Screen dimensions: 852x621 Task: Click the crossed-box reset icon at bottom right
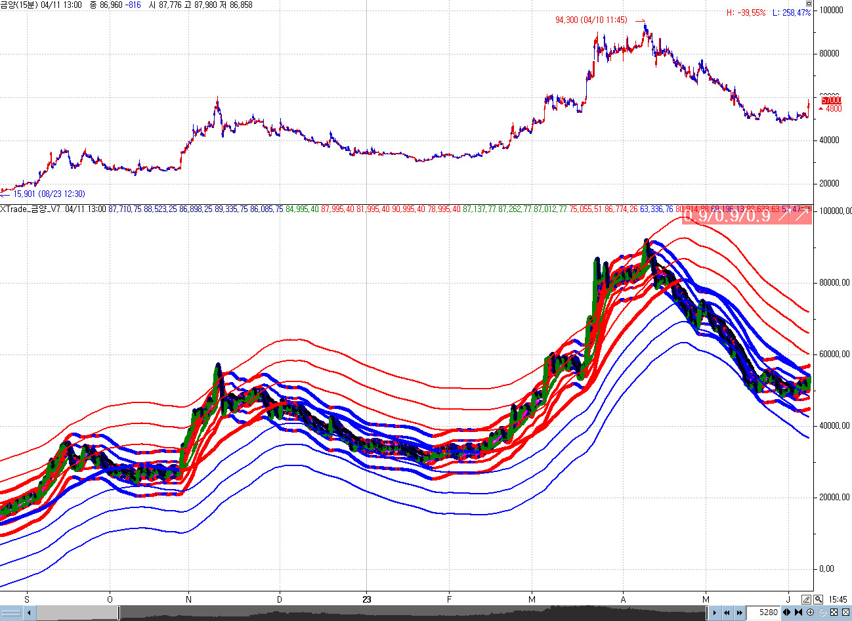point(845,612)
